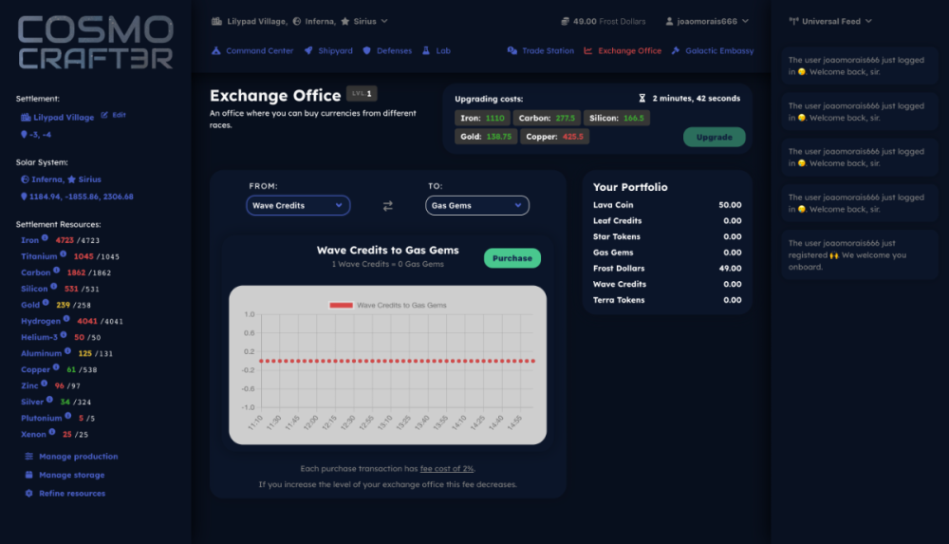Open the FROM currency dropdown

coord(298,205)
